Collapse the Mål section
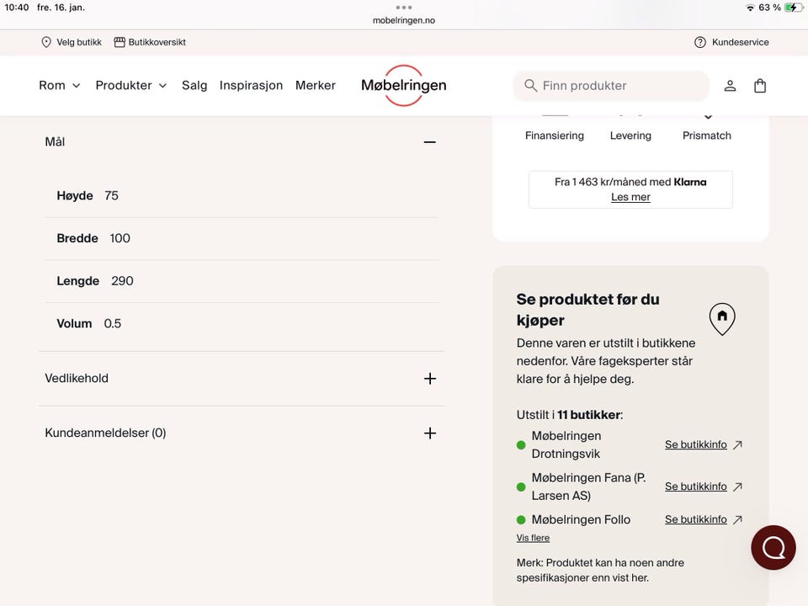 click(430, 141)
